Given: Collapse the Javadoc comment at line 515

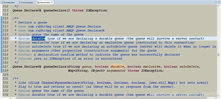Looking at the screenshot, I should 9,19.
